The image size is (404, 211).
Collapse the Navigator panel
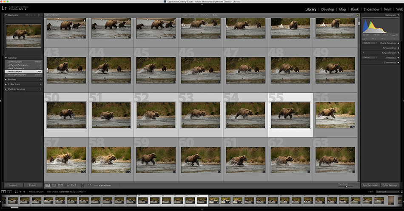tap(6, 15)
